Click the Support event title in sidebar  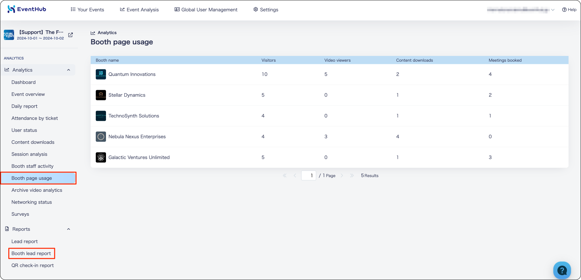point(41,32)
